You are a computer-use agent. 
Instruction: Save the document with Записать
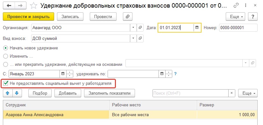click(70, 16)
